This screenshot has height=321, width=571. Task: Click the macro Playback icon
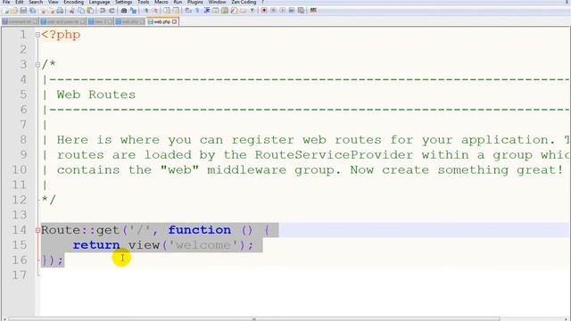click(282, 11)
